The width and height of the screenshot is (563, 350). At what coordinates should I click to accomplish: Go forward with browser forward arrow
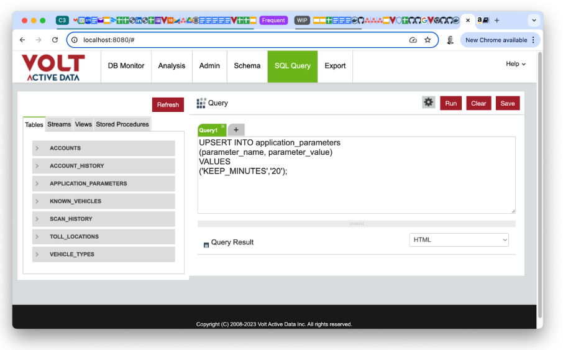[39, 40]
